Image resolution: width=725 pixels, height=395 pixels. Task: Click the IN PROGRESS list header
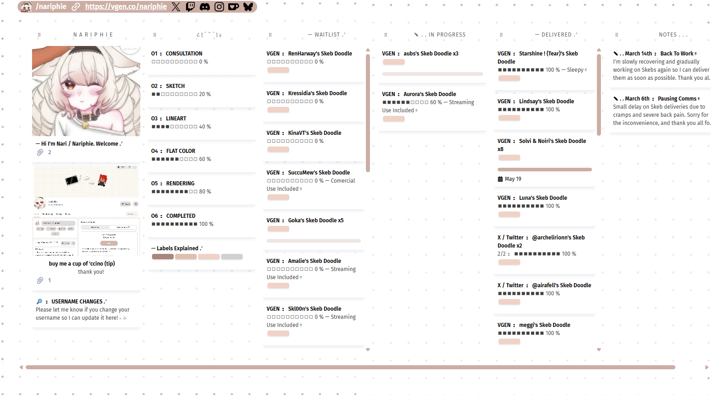(440, 35)
